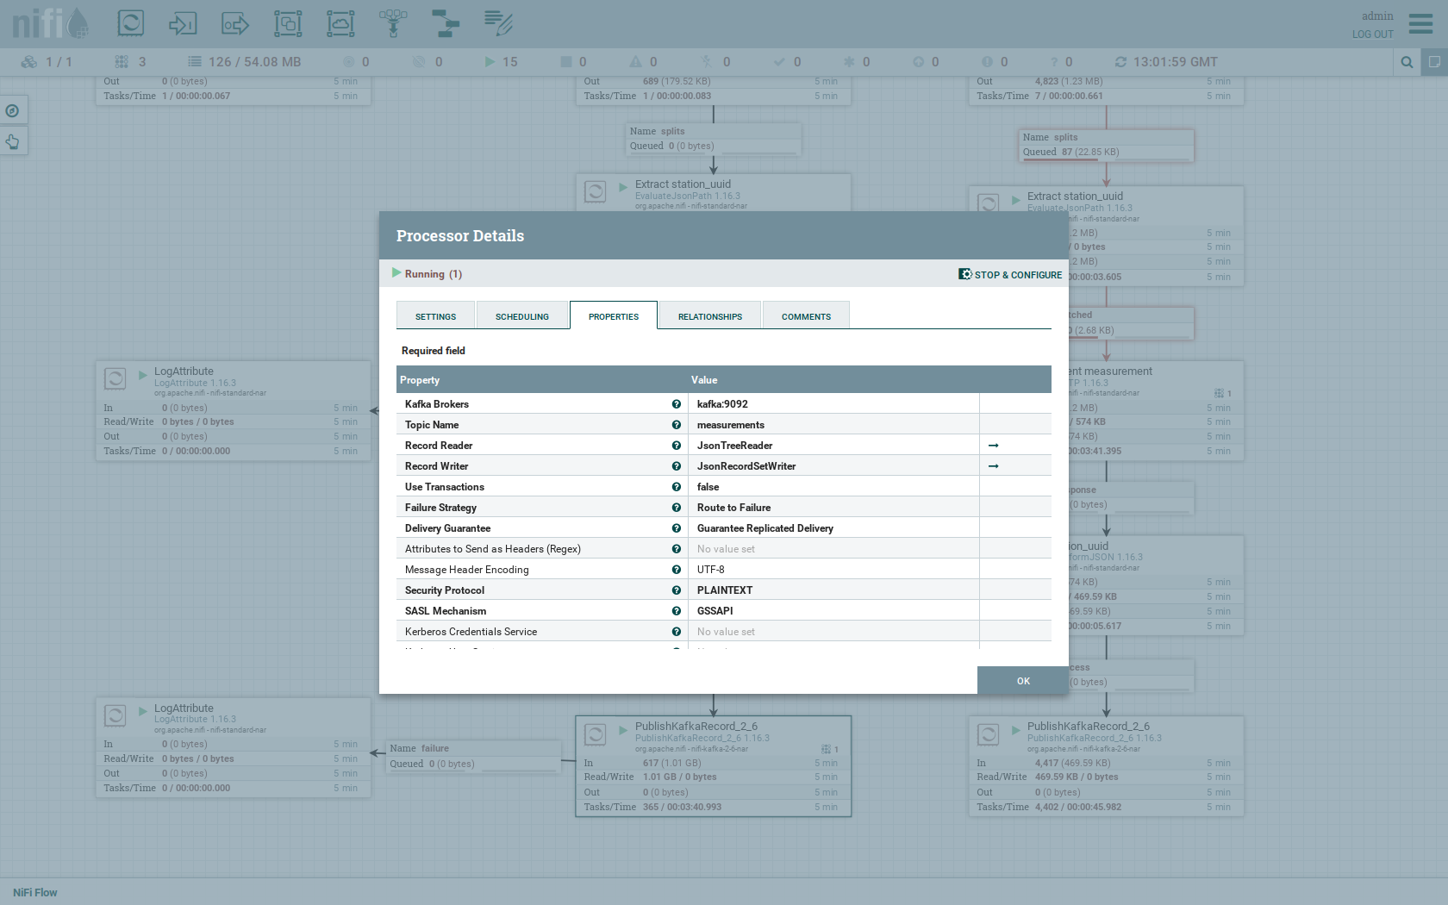Go to JsonTreeReader service via arrow
This screenshot has width=1448, height=905.
coord(993,446)
